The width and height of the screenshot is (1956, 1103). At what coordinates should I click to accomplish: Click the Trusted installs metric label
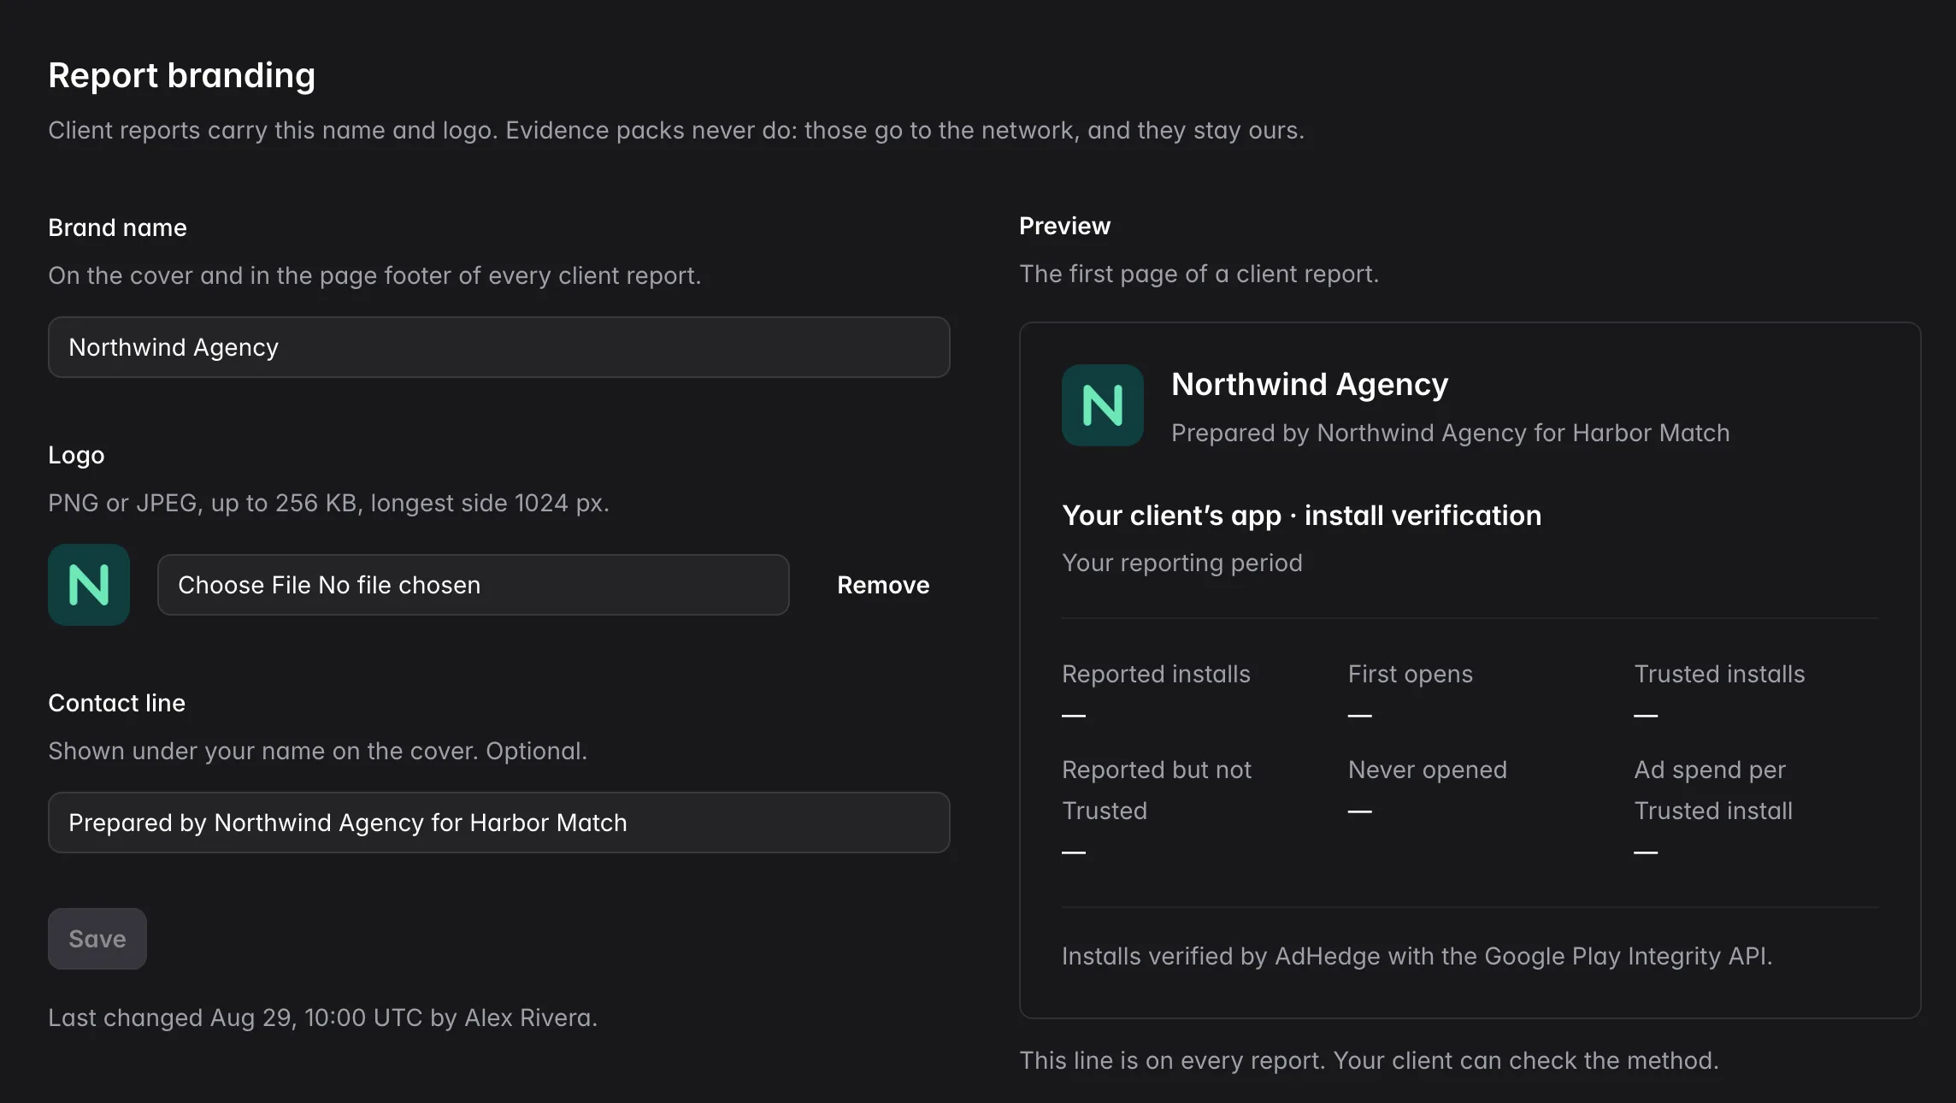click(1720, 674)
